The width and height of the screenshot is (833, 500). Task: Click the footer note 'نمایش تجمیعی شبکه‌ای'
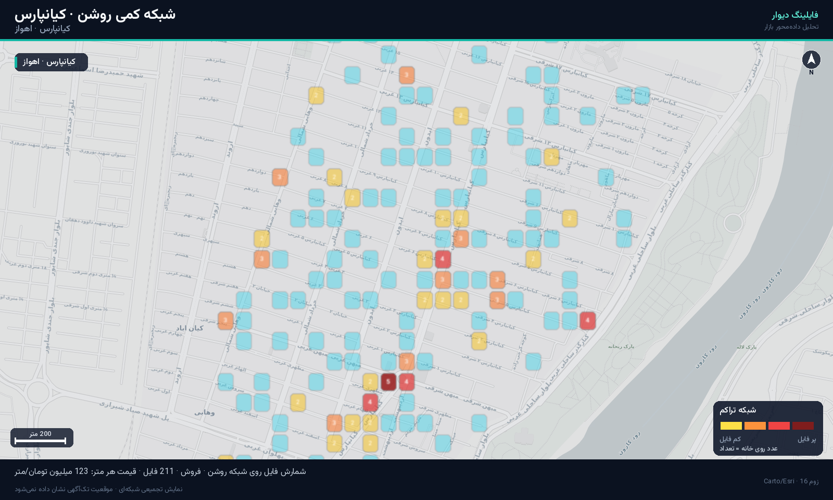tap(98, 489)
